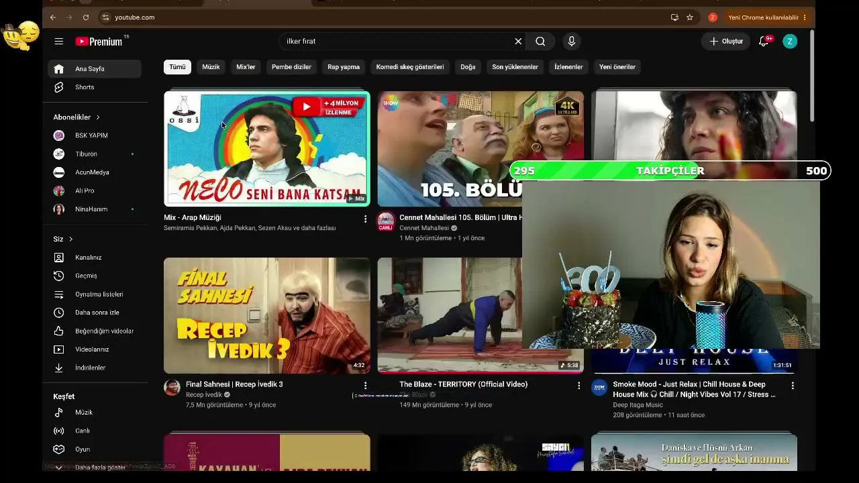The width and height of the screenshot is (859, 483).
Task: Open the Daha sonra izle list
Action: coord(95,313)
